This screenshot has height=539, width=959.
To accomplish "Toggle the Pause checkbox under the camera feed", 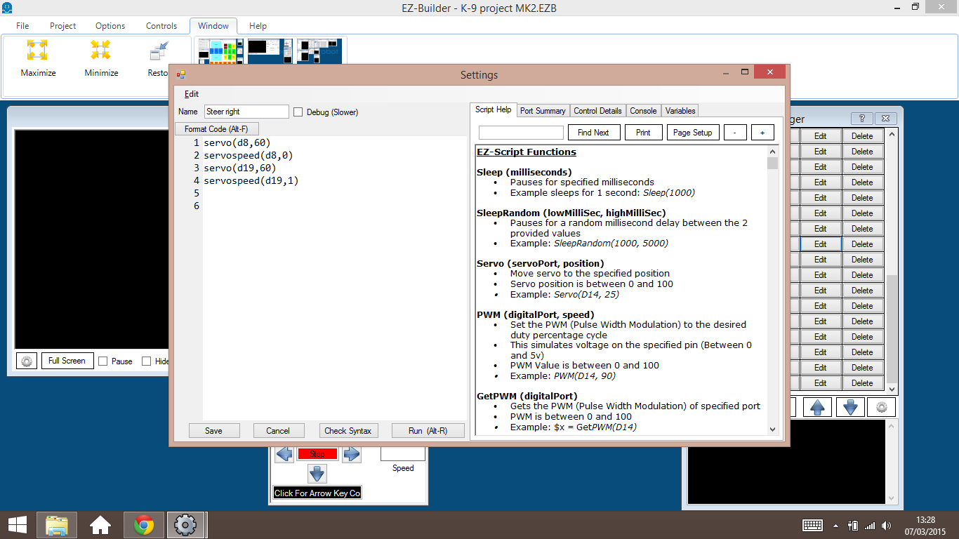I will (x=102, y=360).
